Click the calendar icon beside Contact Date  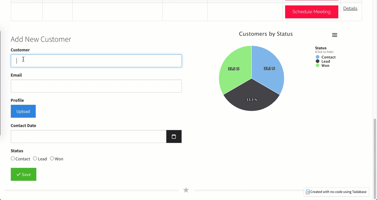coord(174,137)
